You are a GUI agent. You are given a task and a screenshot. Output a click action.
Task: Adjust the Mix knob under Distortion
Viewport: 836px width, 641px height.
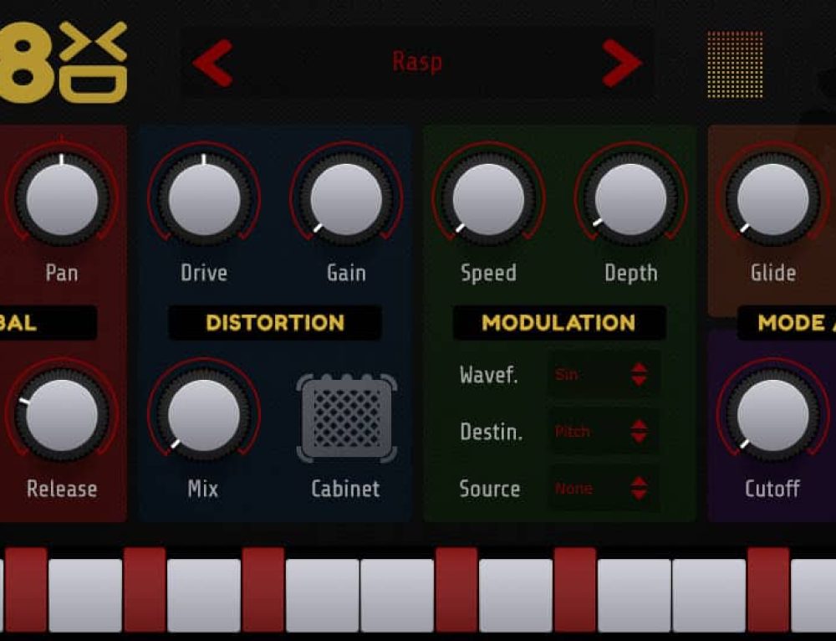[203, 416]
